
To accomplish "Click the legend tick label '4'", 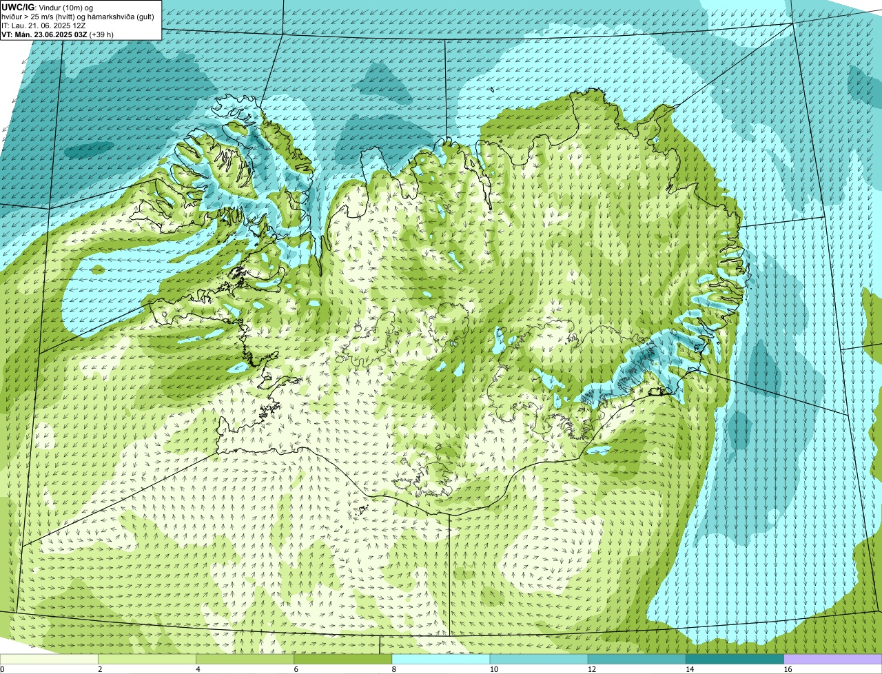I will tap(198, 669).
